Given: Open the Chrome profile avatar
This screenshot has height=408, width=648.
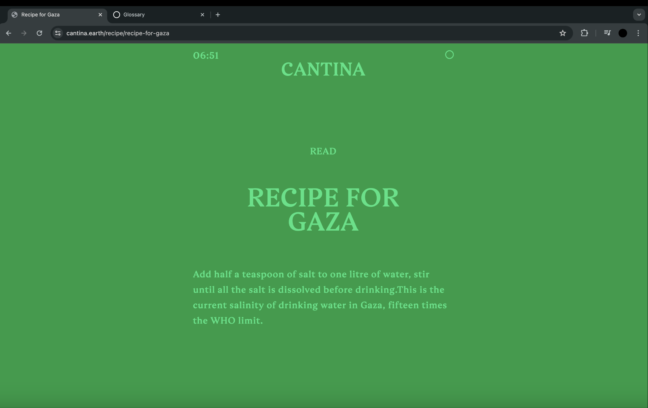Looking at the screenshot, I should (623, 33).
